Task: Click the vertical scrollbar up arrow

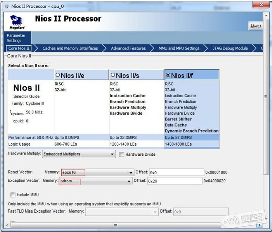Action: (x=266, y=16)
